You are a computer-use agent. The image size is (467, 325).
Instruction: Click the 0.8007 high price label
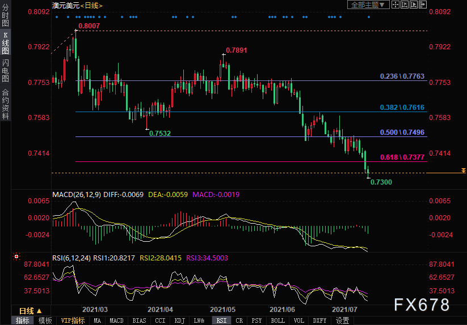click(x=89, y=26)
